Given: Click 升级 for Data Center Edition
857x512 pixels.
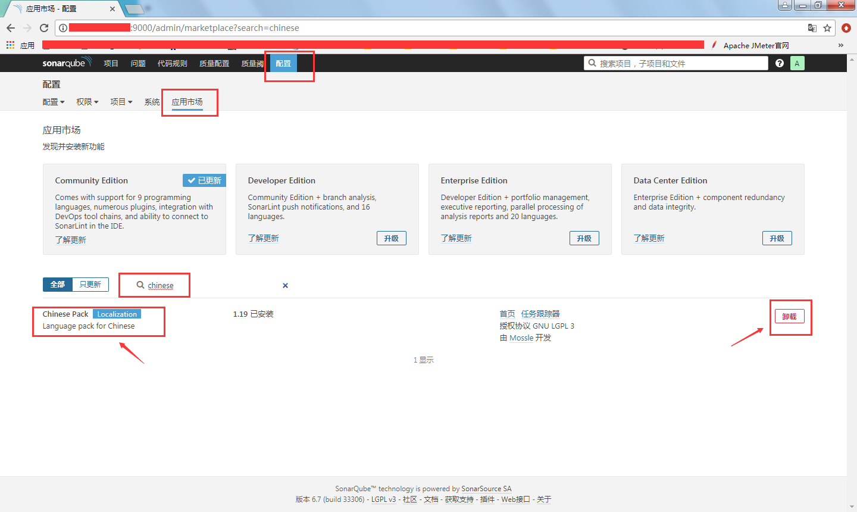Looking at the screenshot, I should tap(777, 238).
